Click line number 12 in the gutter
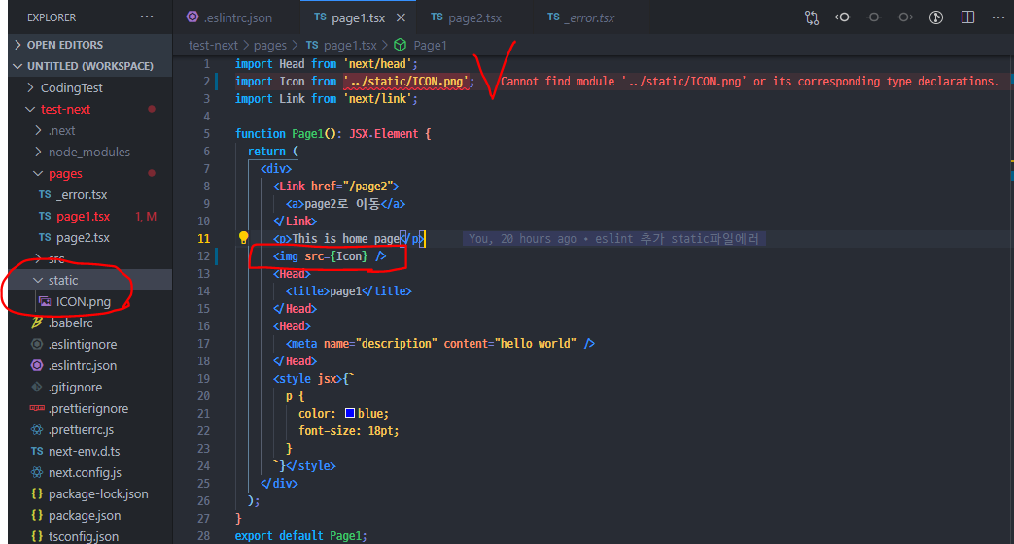This screenshot has width=1014, height=544. tap(204, 255)
